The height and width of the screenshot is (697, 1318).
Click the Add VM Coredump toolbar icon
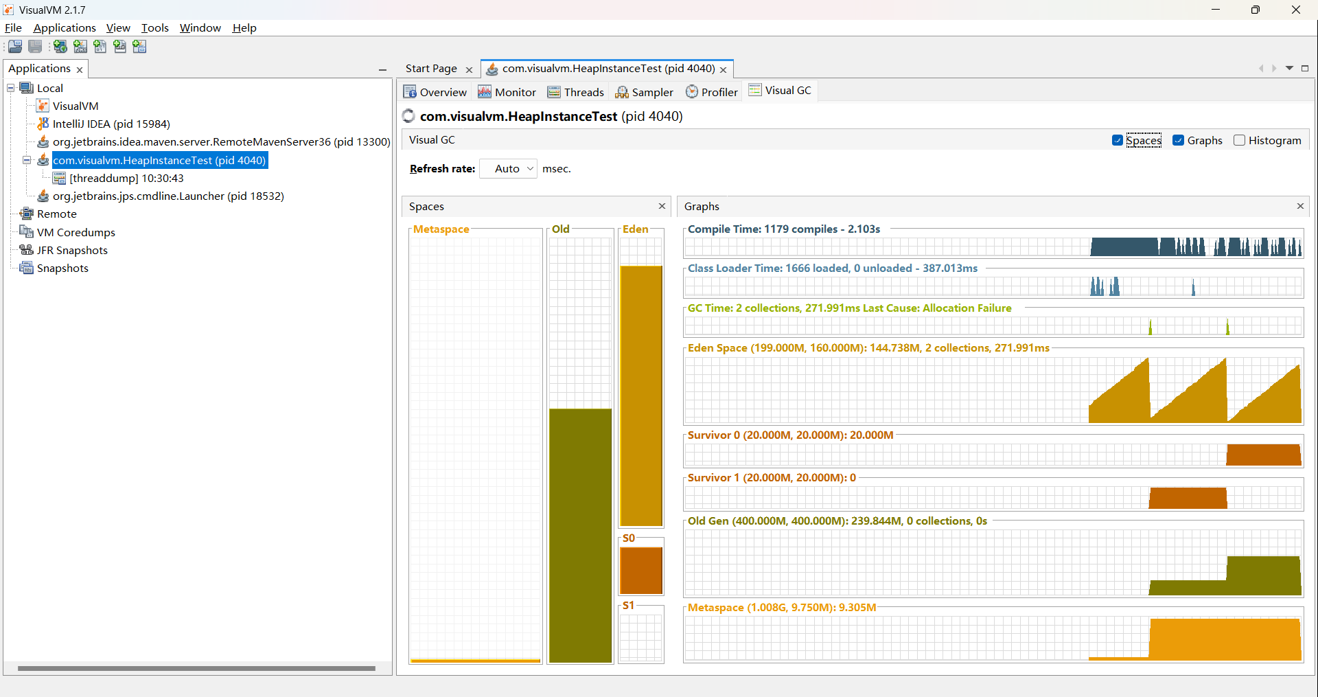click(100, 47)
